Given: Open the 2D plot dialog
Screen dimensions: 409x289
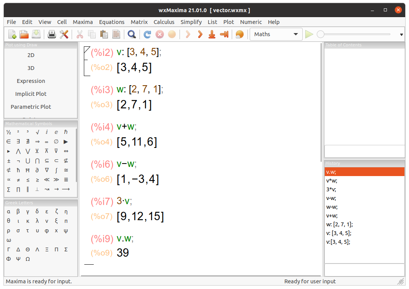Looking at the screenshot, I should (31, 55).
